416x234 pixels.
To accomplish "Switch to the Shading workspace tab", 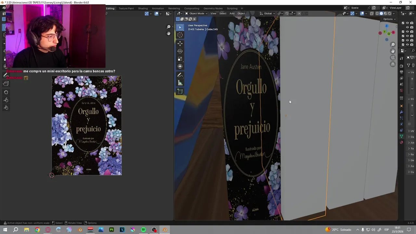I will click(x=143, y=8).
